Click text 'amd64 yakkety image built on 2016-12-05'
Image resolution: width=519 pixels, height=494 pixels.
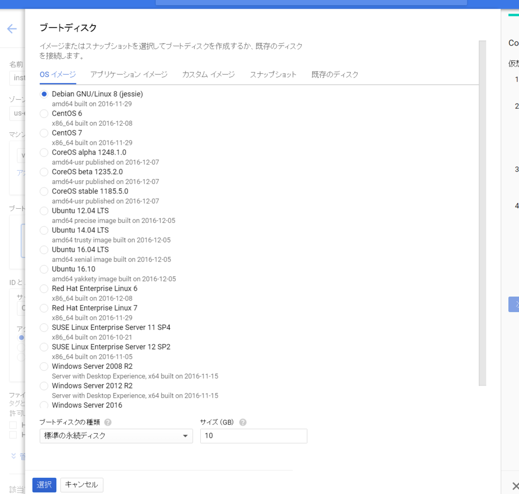pyautogui.click(x=114, y=279)
